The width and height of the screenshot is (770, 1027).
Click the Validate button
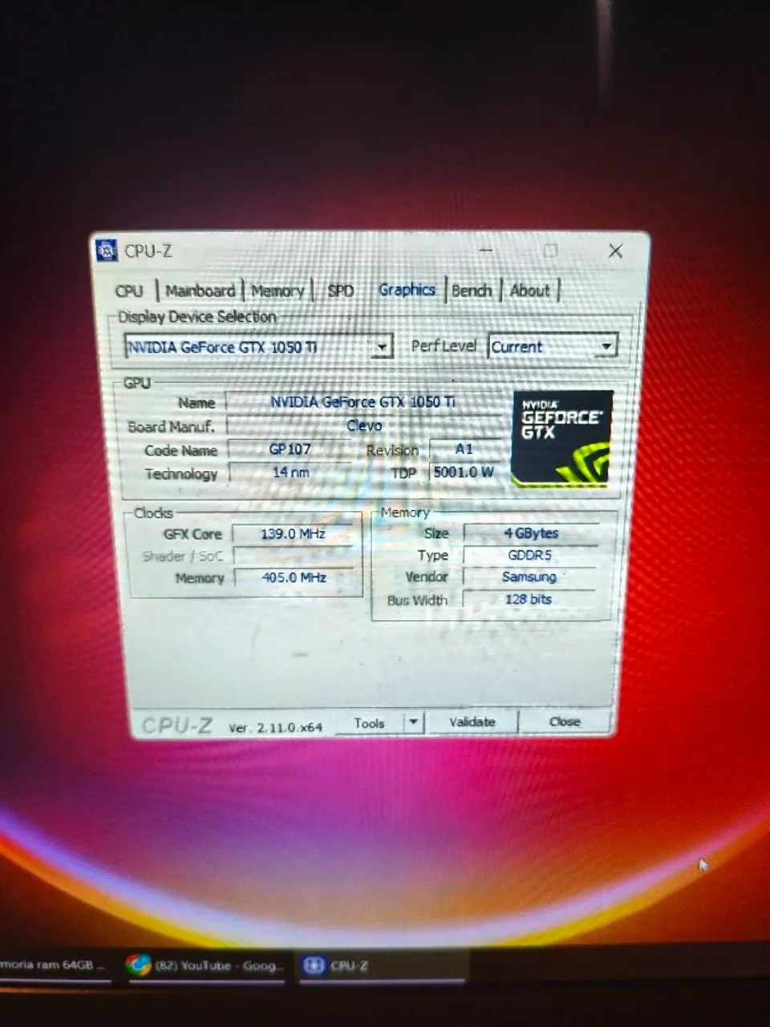pyautogui.click(x=472, y=722)
